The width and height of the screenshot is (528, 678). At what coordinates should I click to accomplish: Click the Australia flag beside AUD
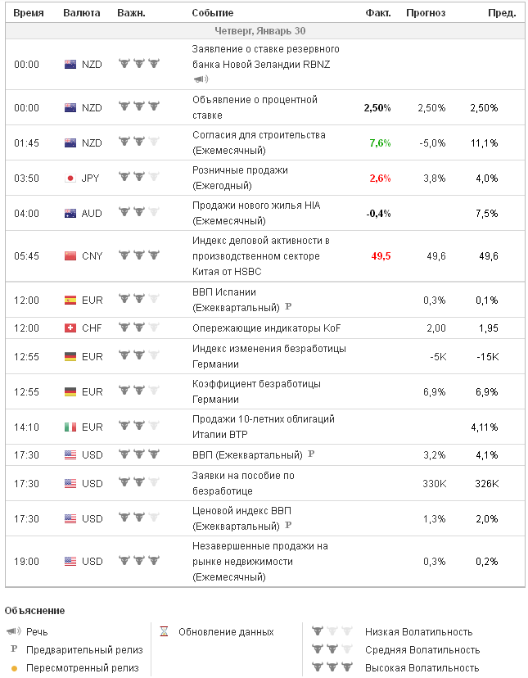(70, 214)
